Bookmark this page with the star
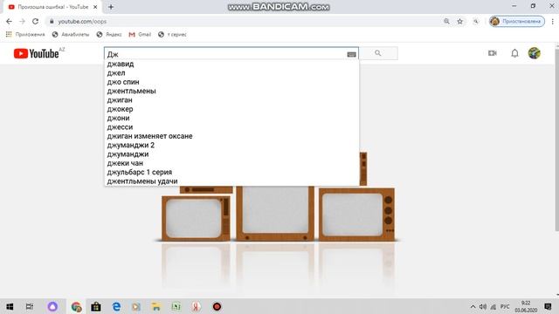The height and width of the screenshot is (314, 559). pos(460,21)
